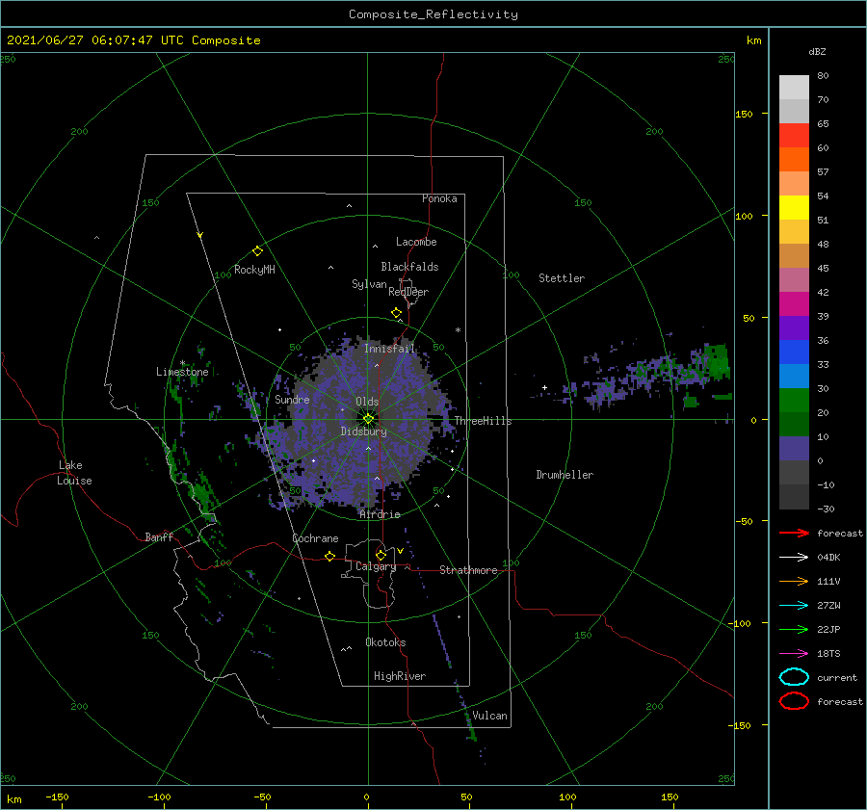Click the Sundre city label
The image size is (867, 810).
point(292,399)
